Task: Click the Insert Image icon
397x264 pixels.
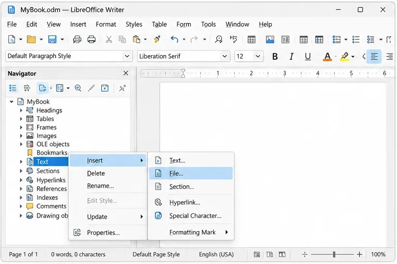Action: 270,40
